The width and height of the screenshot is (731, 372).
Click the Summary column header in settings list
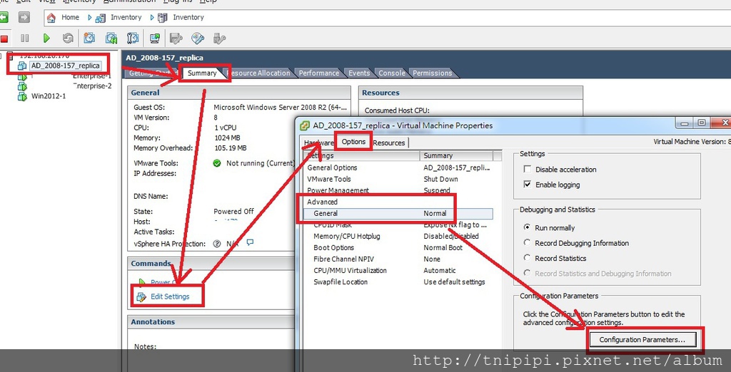tap(456, 155)
